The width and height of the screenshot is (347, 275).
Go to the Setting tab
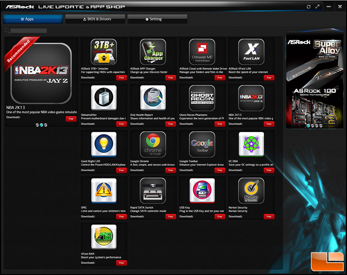click(x=157, y=19)
